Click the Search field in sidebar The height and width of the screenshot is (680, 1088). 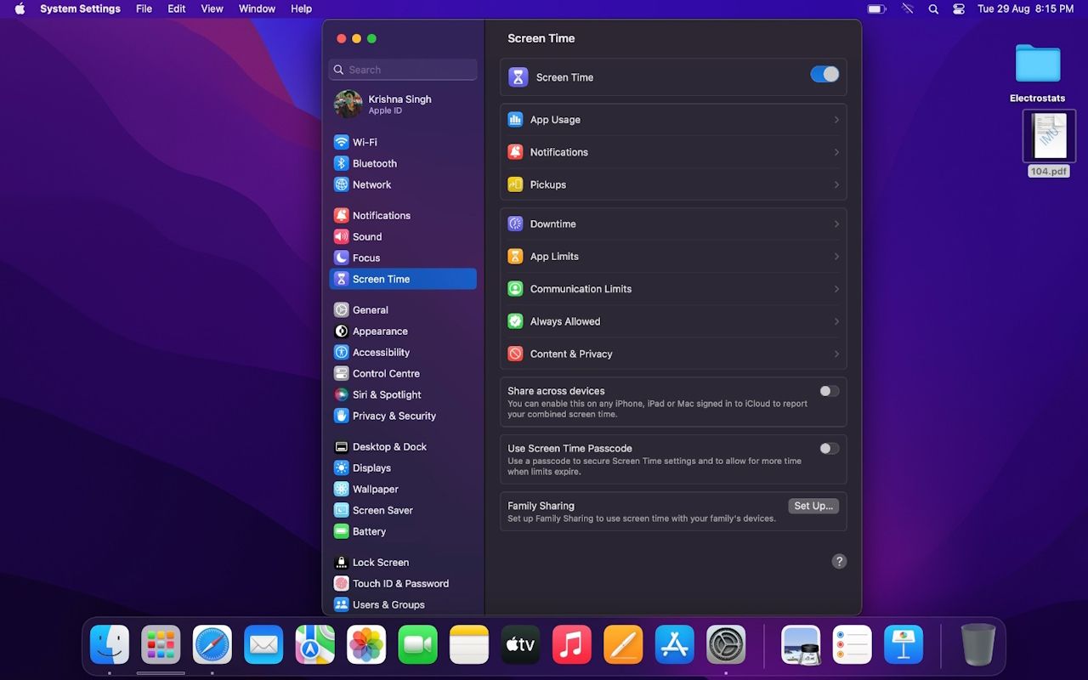(403, 70)
